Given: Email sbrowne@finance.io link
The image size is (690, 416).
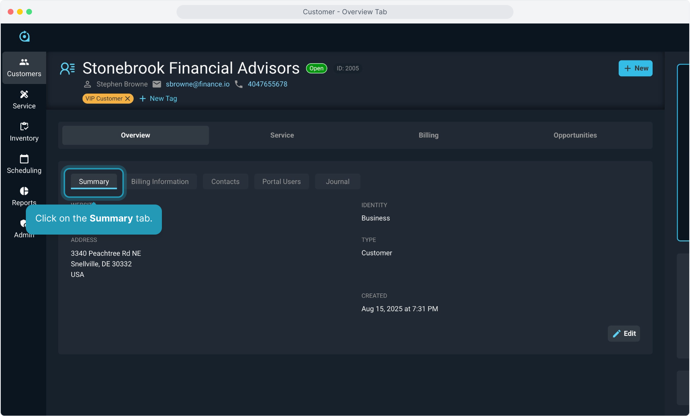Looking at the screenshot, I should pos(197,84).
